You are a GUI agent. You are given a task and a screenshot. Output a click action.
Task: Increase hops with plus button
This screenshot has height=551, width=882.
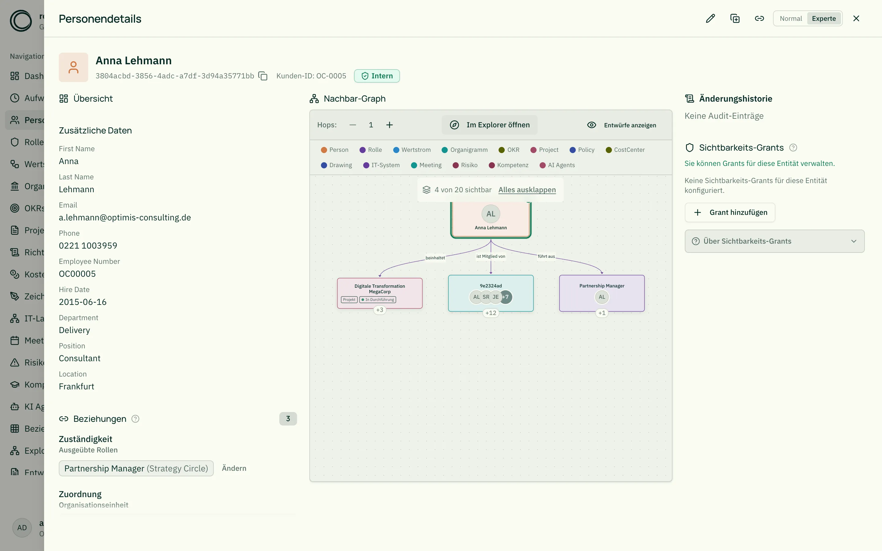click(389, 125)
